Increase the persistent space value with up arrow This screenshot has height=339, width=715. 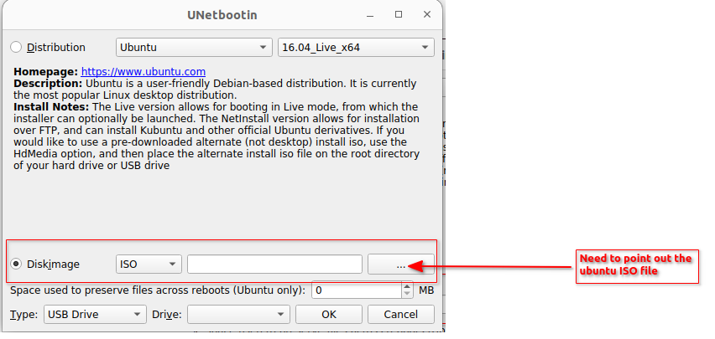click(x=407, y=285)
